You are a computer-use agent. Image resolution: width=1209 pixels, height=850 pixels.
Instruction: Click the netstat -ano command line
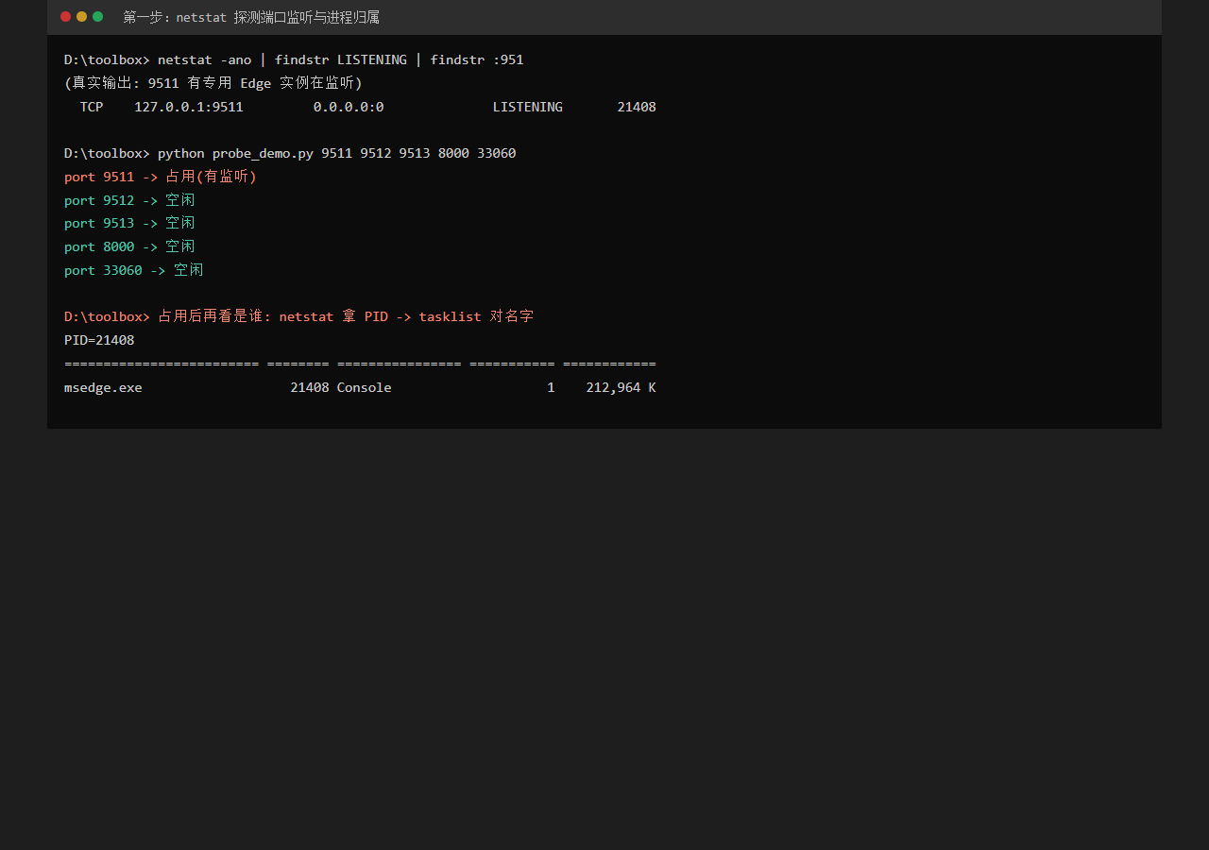(294, 59)
